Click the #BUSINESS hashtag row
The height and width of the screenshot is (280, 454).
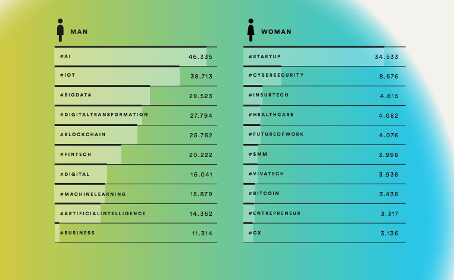click(x=136, y=233)
